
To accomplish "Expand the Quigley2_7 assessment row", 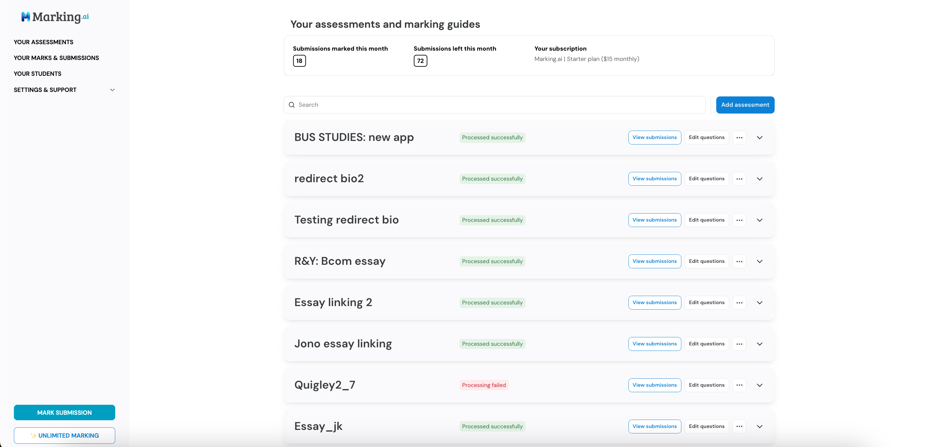I will point(760,385).
